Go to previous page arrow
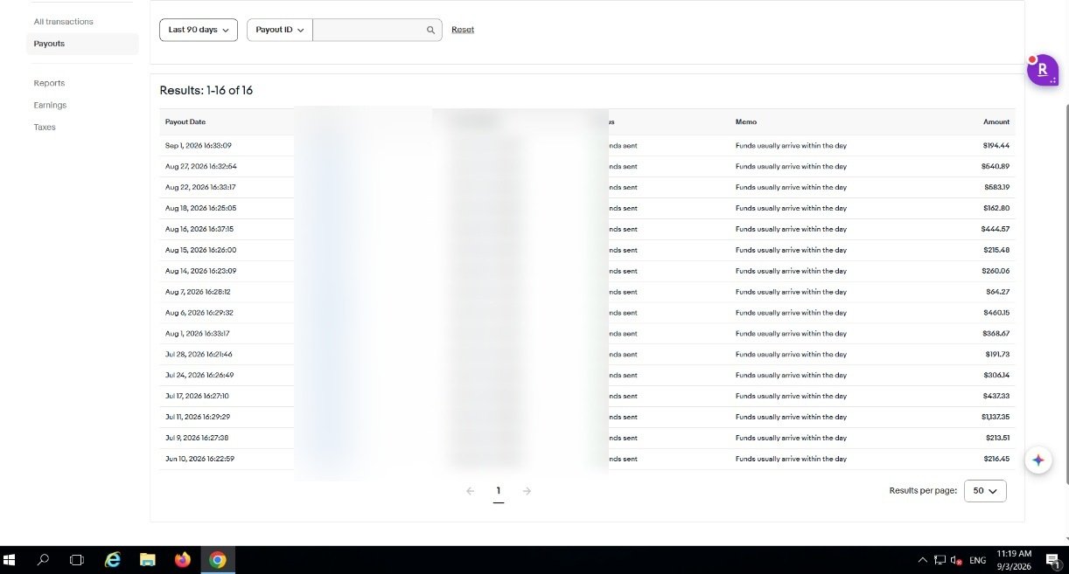Screen dimensions: 1069x574 tap(471, 491)
